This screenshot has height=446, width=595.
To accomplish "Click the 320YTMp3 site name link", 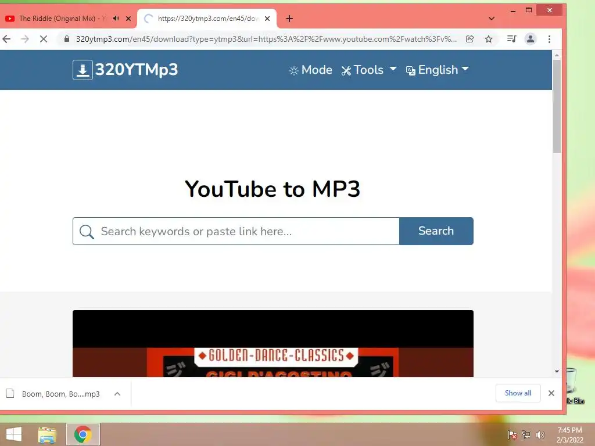I will click(x=137, y=70).
